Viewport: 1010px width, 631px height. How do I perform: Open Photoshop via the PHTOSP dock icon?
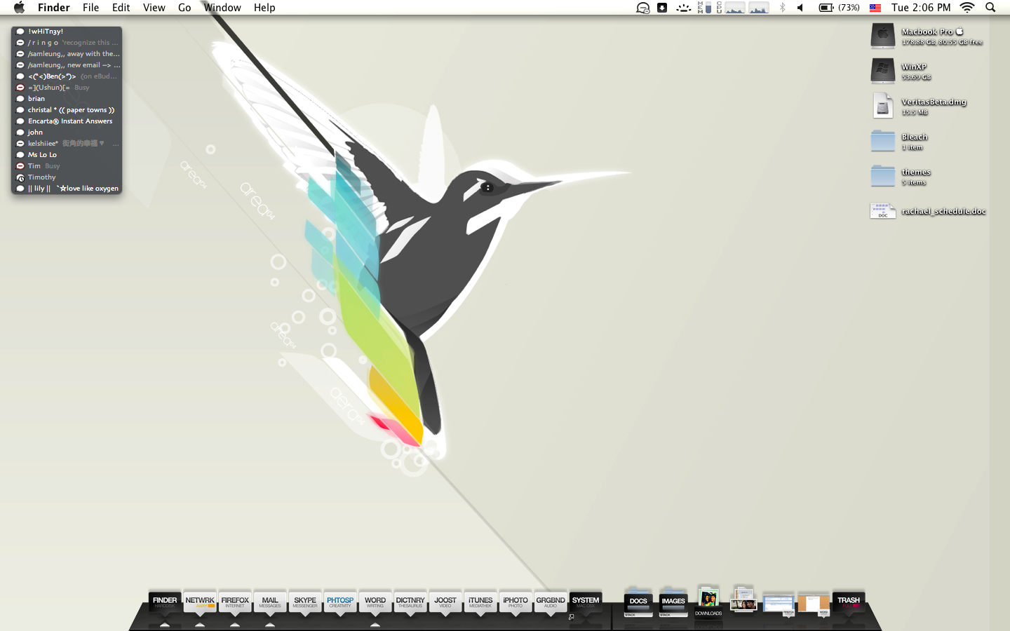pos(340,602)
